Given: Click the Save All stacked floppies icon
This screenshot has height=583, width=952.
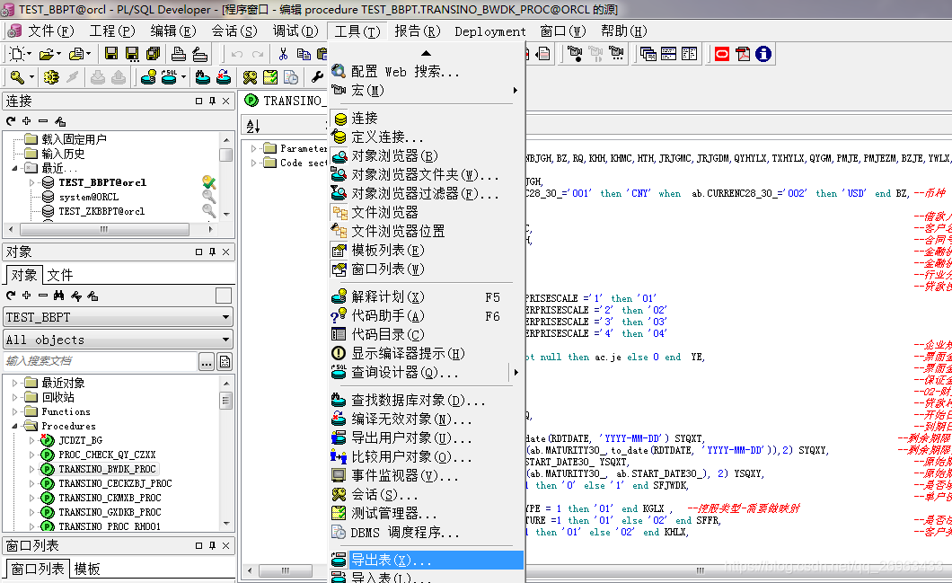Looking at the screenshot, I should (153, 53).
